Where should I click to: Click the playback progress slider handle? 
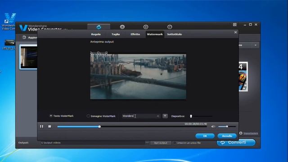point(99,126)
